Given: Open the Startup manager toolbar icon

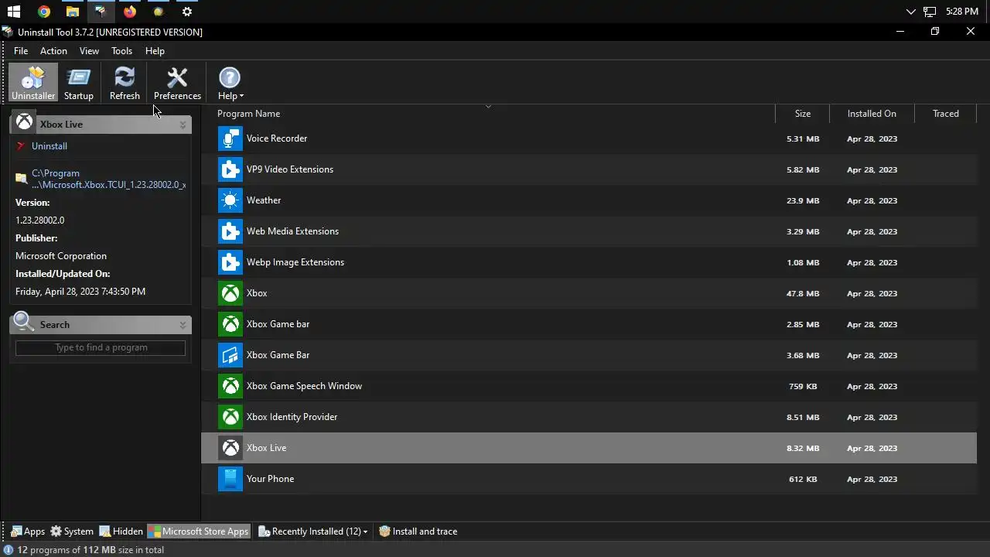Looking at the screenshot, I should [x=78, y=83].
